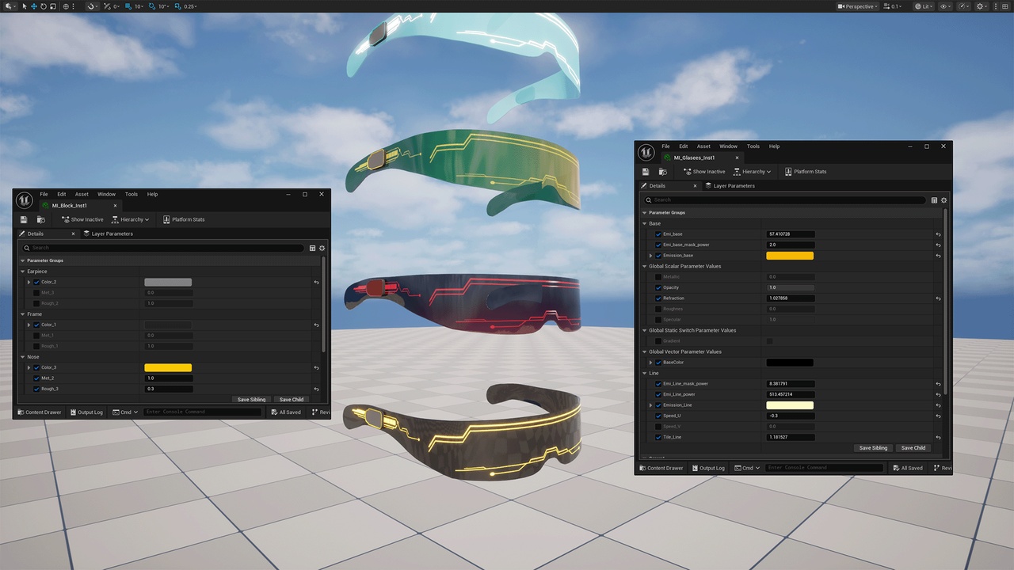Toggle Show Inactive in MI_Glasees_Inst1 window

(x=704, y=171)
